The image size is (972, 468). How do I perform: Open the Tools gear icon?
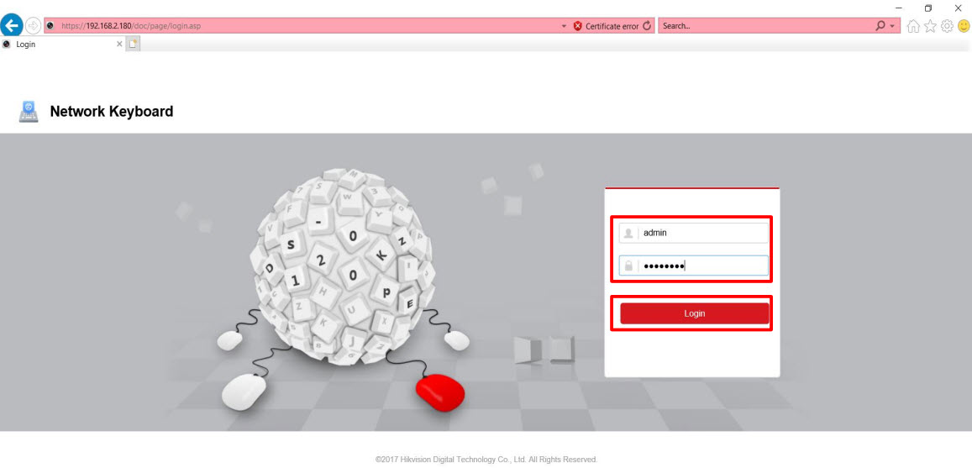[x=948, y=27]
